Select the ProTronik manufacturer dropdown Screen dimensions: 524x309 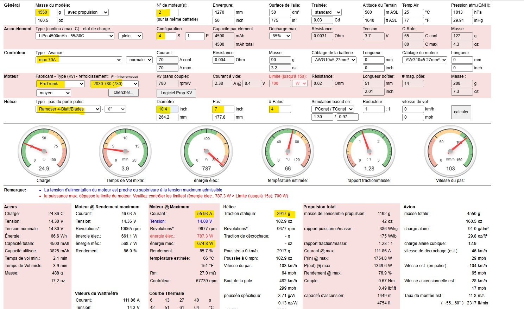tap(60, 84)
